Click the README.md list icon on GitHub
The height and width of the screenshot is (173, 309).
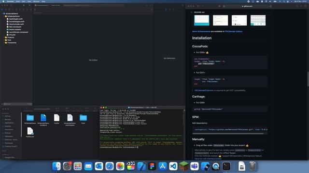[x=191, y=12]
